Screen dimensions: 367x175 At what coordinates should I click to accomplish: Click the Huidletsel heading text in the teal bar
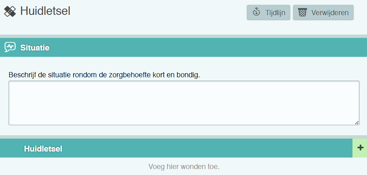(x=43, y=149)
